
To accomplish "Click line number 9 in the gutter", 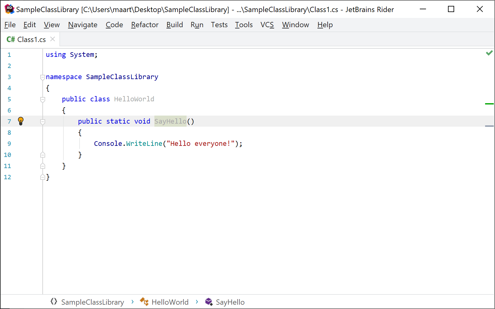I will (x=9, y=143).
